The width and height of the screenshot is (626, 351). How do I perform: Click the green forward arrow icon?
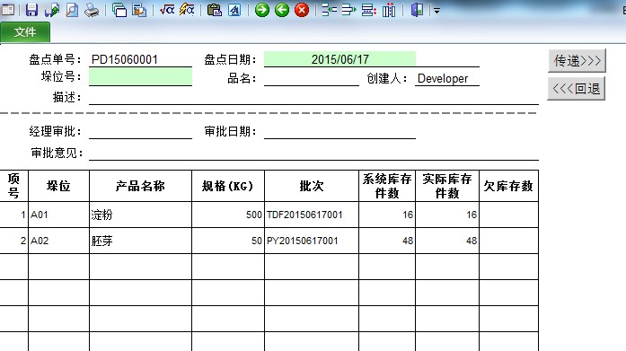coord(262,10)
